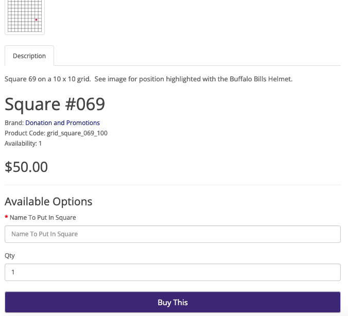Click the red highlighted square in thumbnail

[x=36, y=20]
